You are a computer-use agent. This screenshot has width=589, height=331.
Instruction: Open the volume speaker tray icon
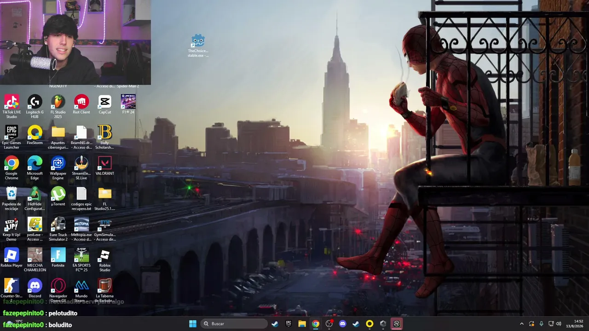click(559, 324)
